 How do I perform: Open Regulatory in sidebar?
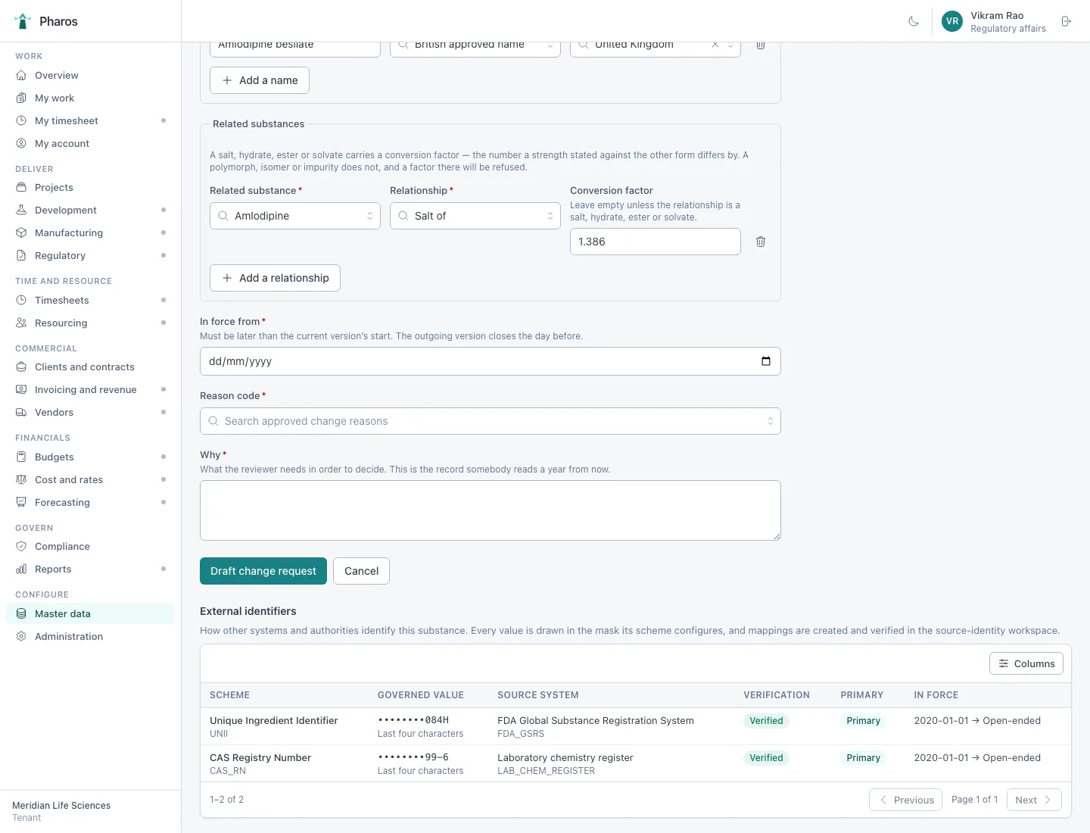click(x=91, y=255)
